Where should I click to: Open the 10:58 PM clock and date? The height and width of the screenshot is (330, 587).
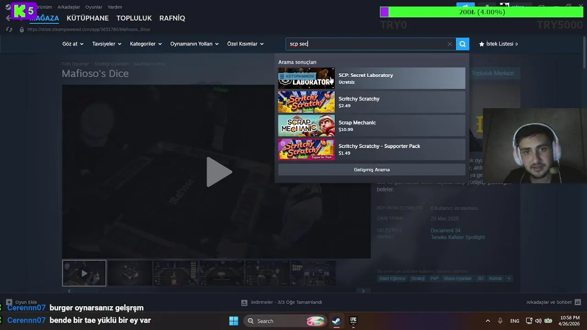[x=570, y=321]
